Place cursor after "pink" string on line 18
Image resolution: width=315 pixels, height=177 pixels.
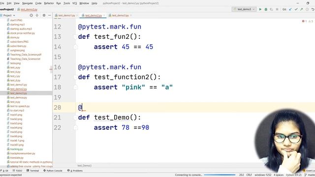point(145,88)
